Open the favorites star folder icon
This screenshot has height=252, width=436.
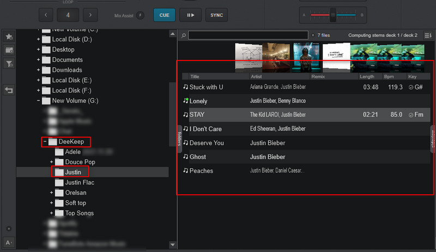[x=9, y=36]
